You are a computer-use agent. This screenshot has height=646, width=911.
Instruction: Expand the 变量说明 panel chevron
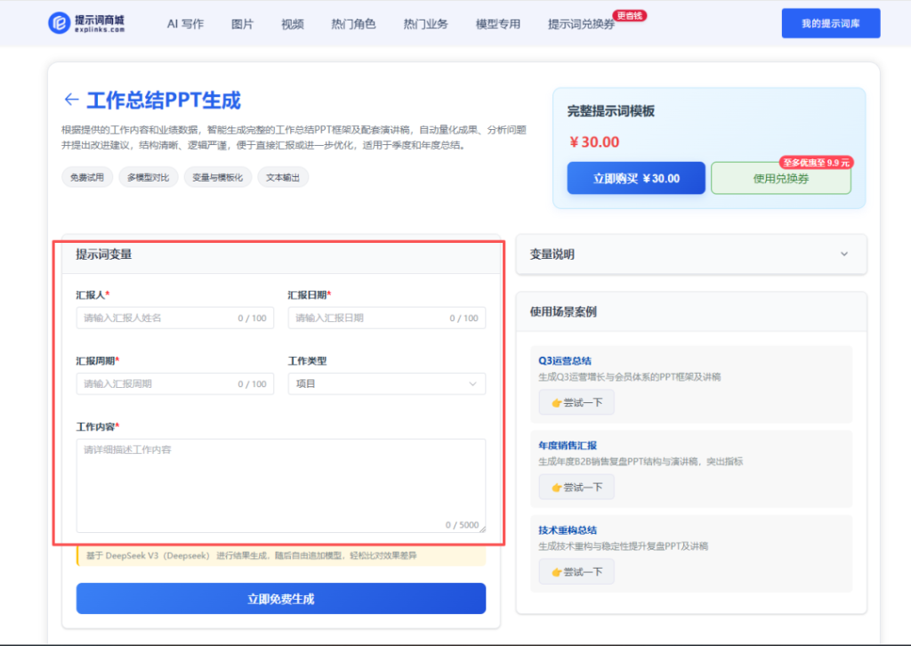pyautogui.click(x=843, y=254)
